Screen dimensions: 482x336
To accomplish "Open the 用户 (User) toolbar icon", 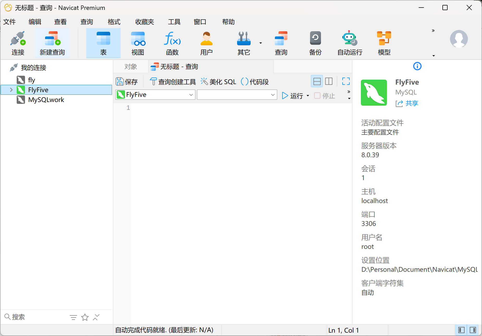I will [x=207, y=43].
